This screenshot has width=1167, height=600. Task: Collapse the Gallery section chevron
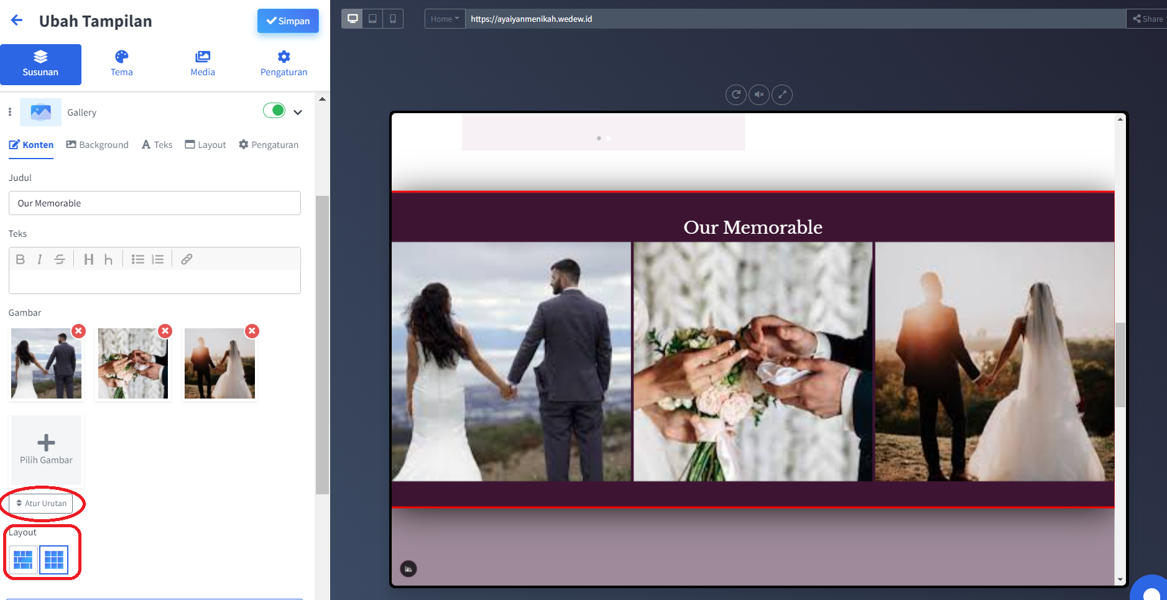(298, 113)
